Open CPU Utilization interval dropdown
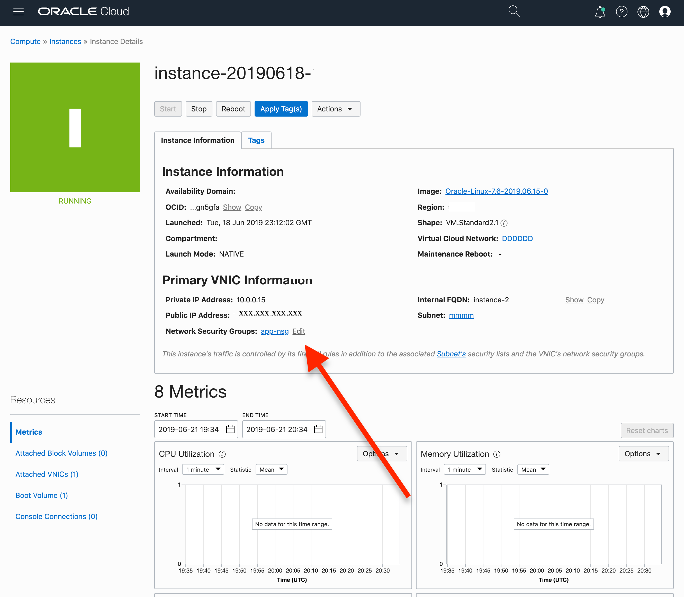 [x=203, y=469]
